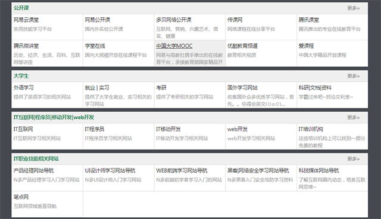Visit 学堂在线 link
This screenshot has width=381, height=219.
[x=95, y=46]
